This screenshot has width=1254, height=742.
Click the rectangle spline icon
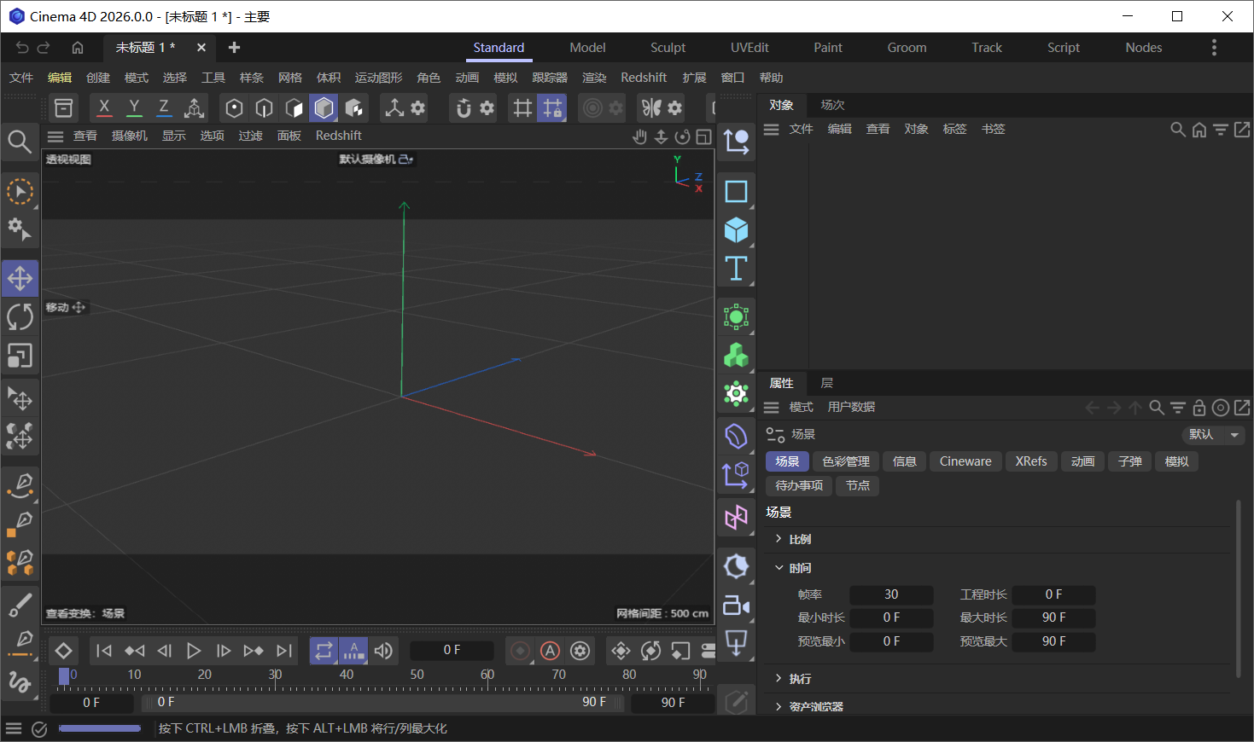coord(736,191)
